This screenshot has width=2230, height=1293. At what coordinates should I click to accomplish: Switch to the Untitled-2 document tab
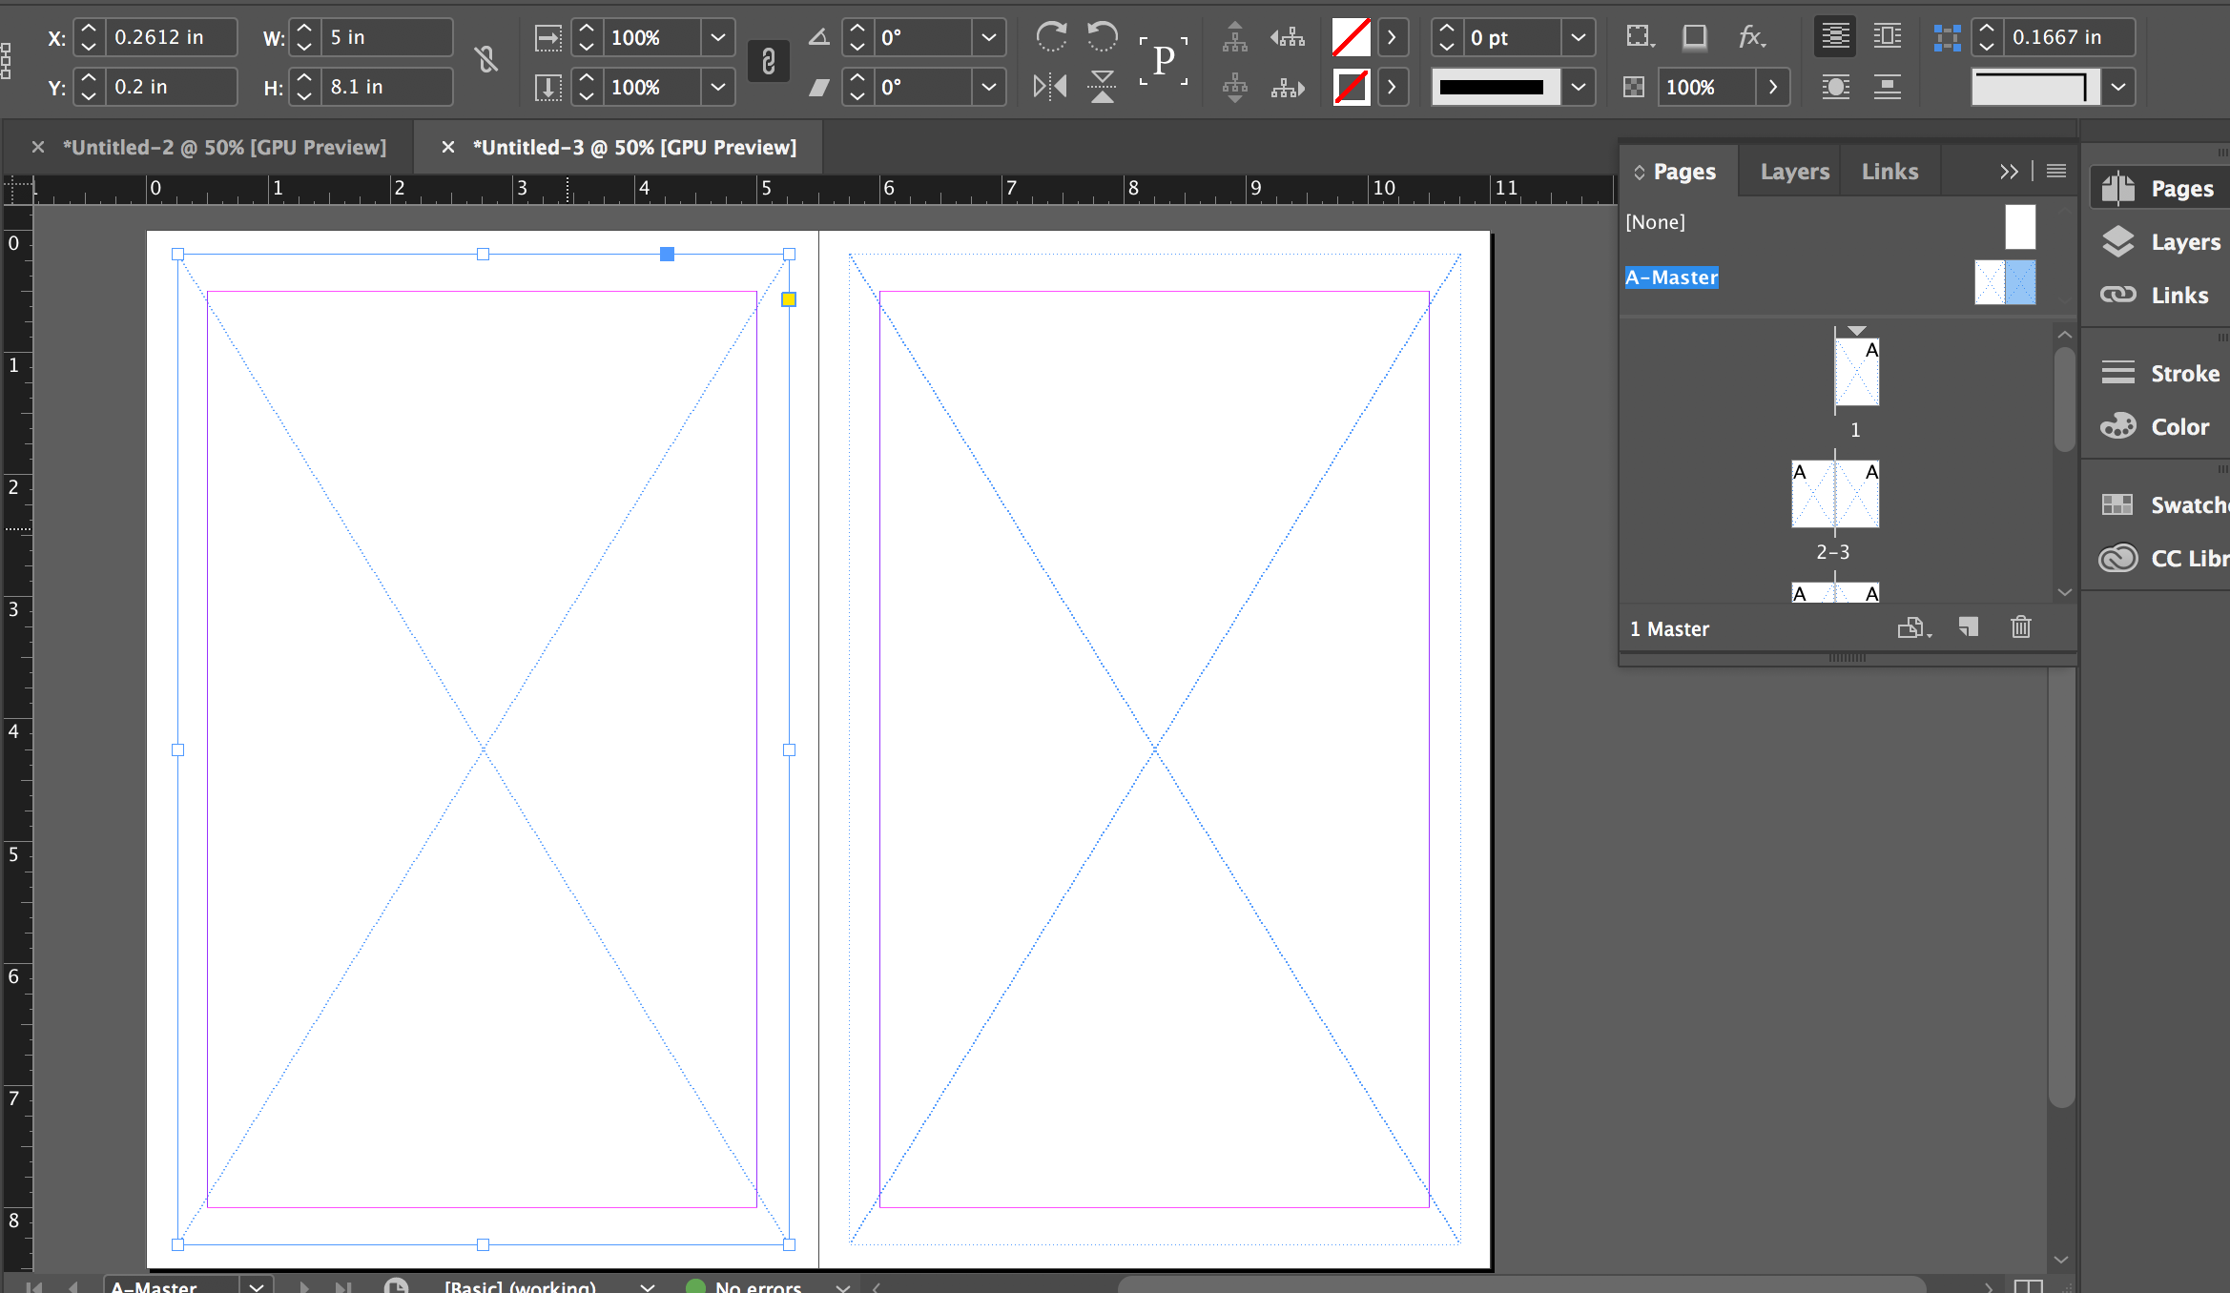pos(224,147)
